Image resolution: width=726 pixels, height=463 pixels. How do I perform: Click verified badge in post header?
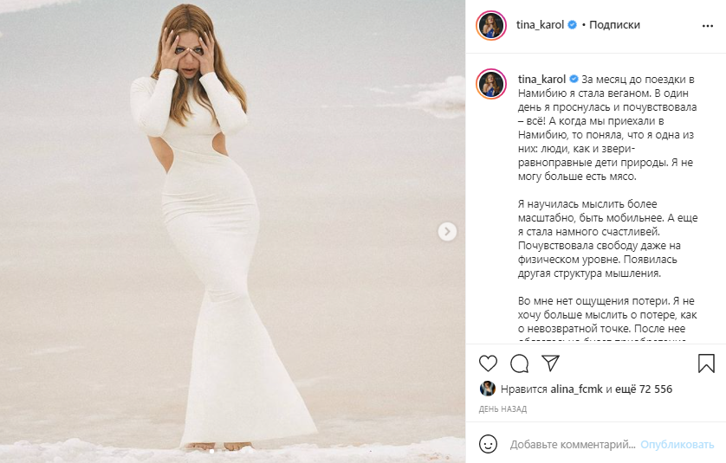[x=572, y=25]
